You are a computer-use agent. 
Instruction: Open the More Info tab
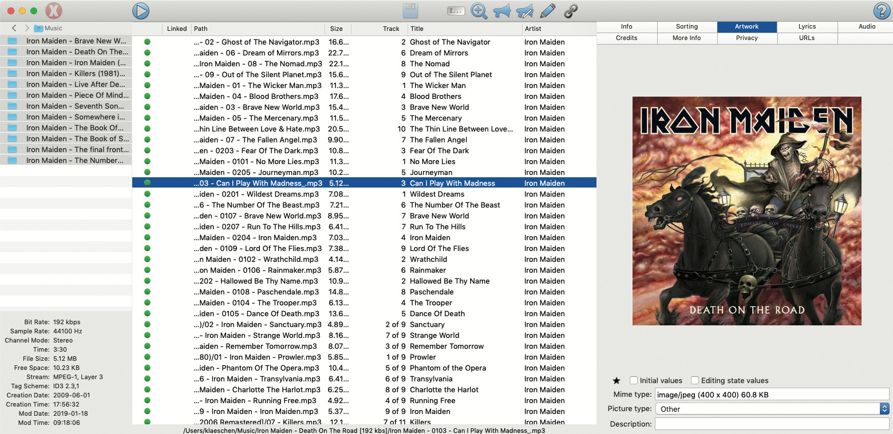[x=687, y=38]
